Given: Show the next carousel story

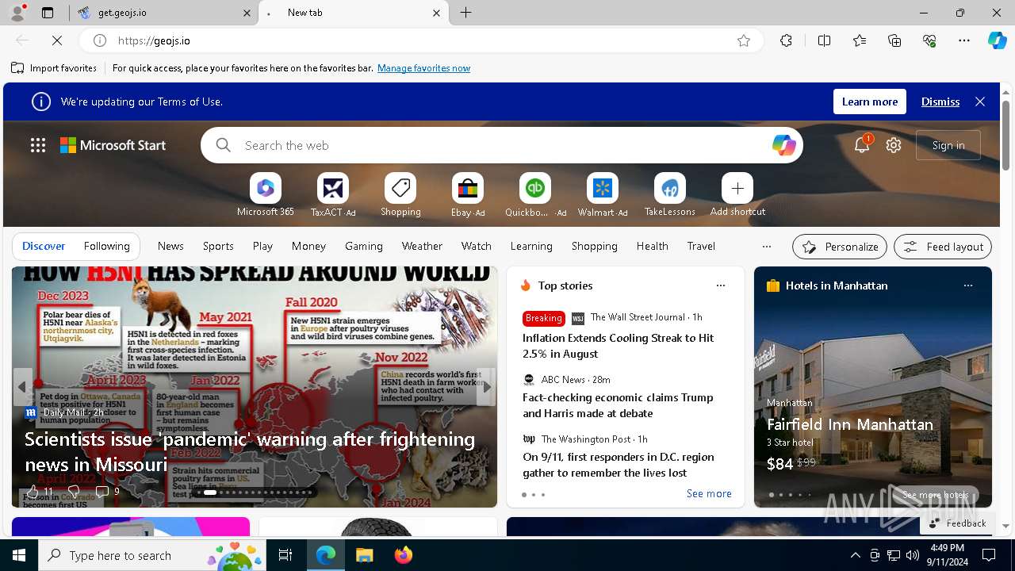Looking at the screenshot, I should pos(487,387).
